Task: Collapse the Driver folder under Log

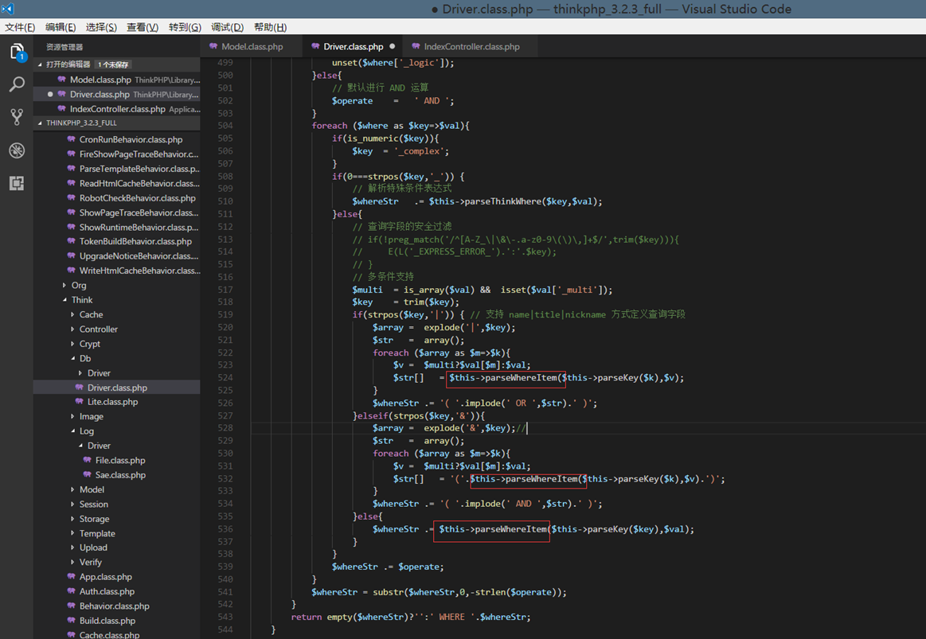Action: coord(81,446)
